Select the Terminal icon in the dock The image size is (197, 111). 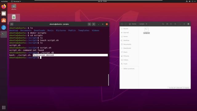[x=4, y=34]
